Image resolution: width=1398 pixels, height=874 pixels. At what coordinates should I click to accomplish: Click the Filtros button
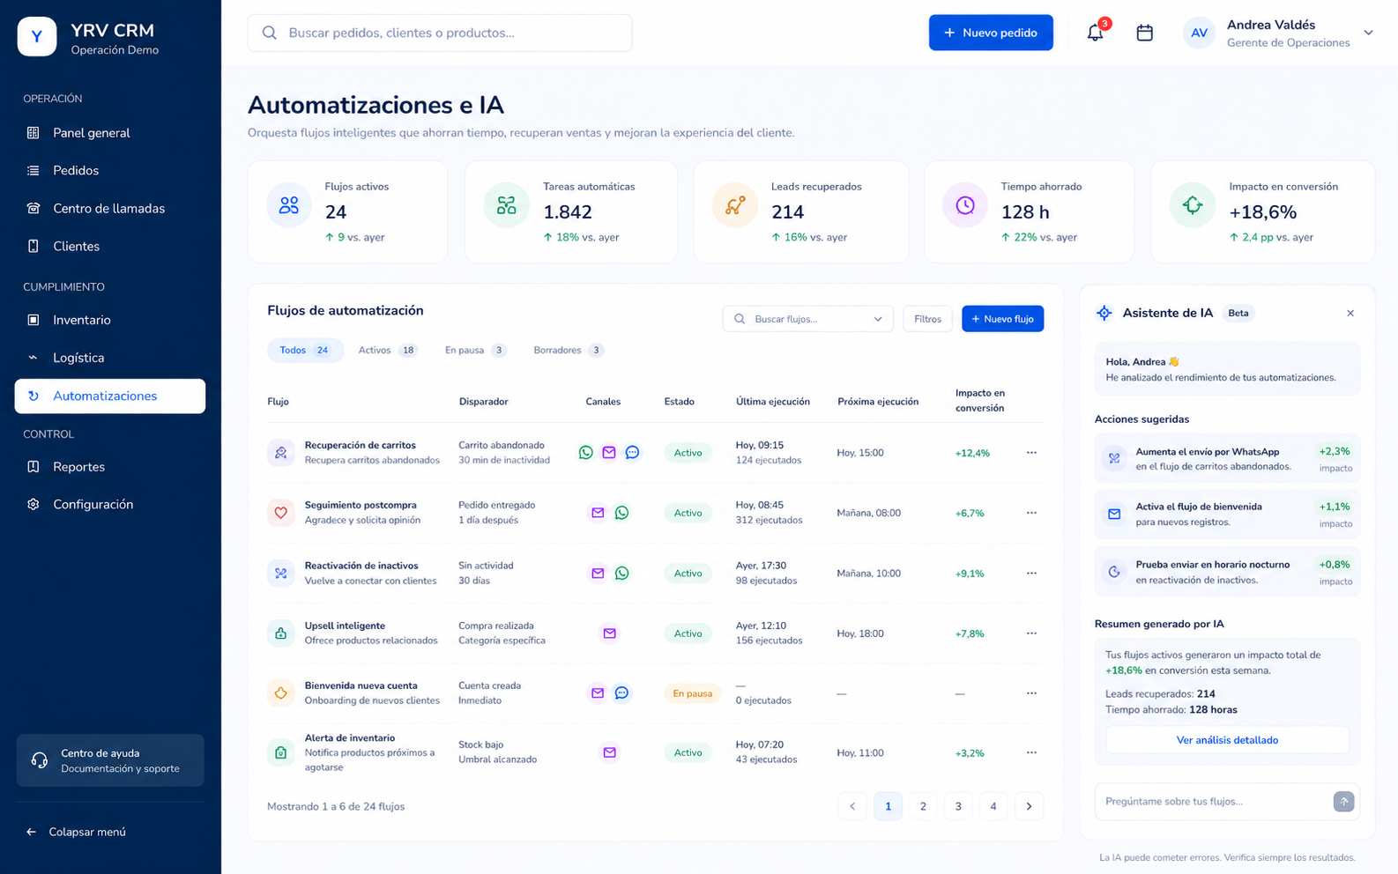pos(927,319)
